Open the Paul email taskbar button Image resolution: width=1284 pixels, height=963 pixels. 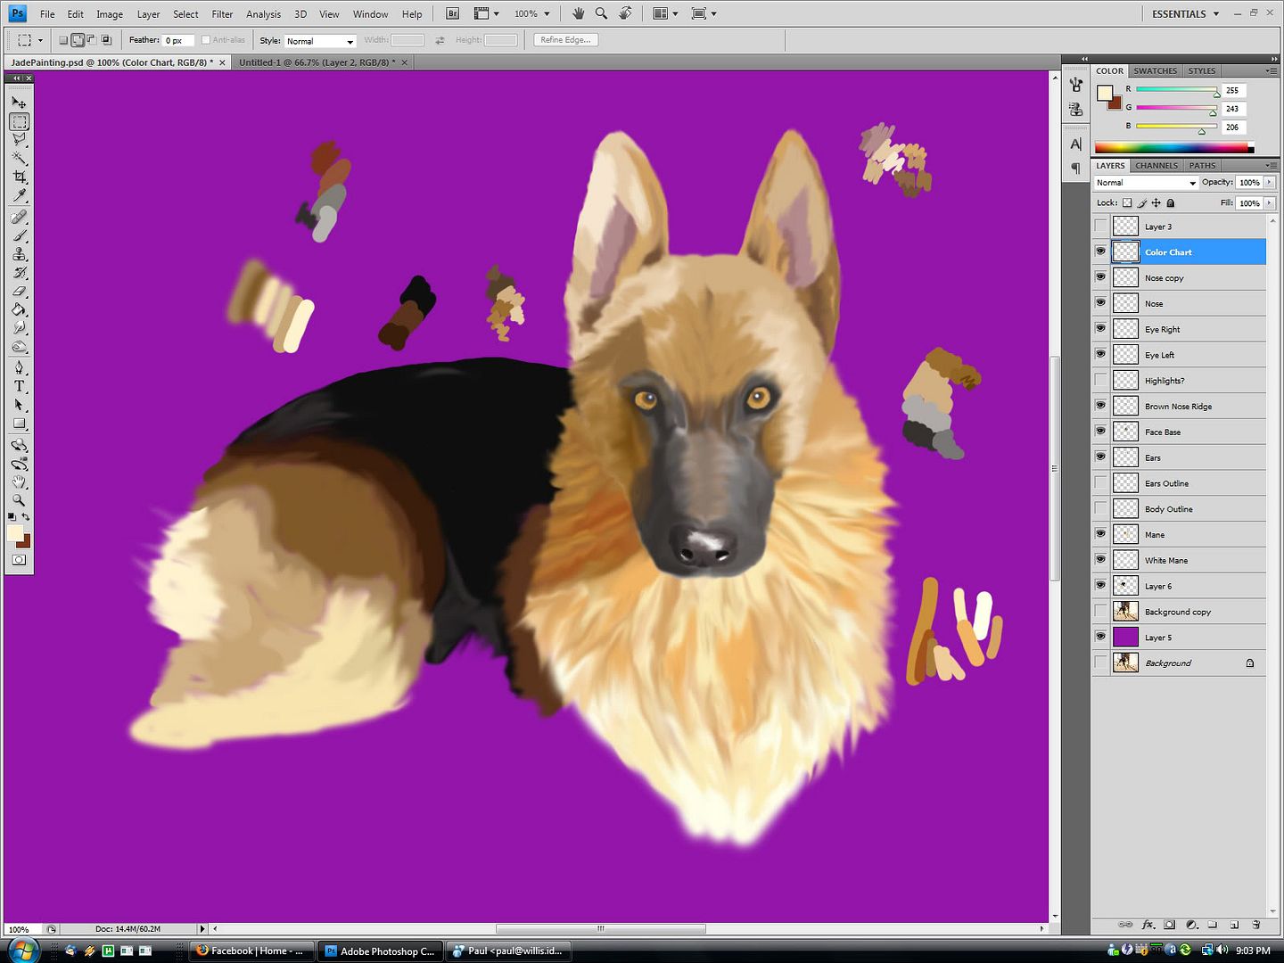pyautogui.click(x=509, y=951)
